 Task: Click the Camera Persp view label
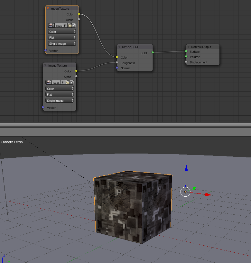coord(12,142)
